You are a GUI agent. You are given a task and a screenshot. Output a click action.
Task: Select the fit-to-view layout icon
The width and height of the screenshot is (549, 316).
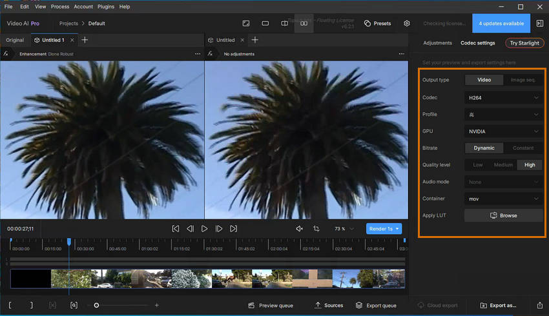pos(246,23)
